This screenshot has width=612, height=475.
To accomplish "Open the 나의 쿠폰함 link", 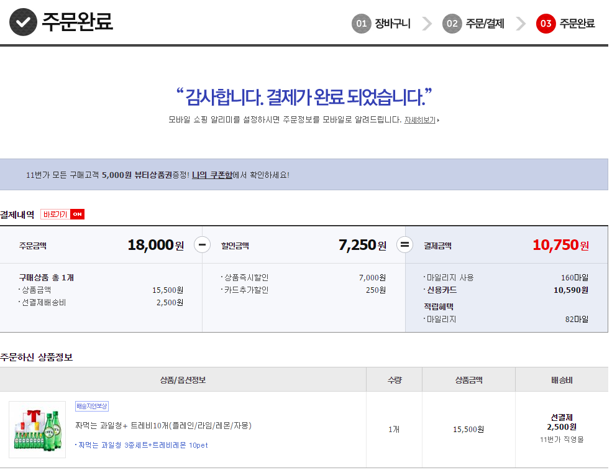I will (212, 175).
